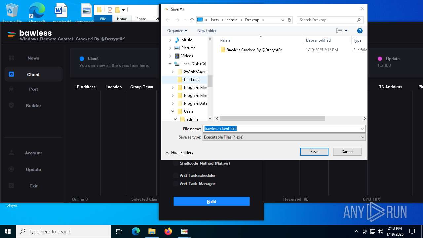Open the Organize dropdown menu
The image size is (423, 238).
click(177, 31)
